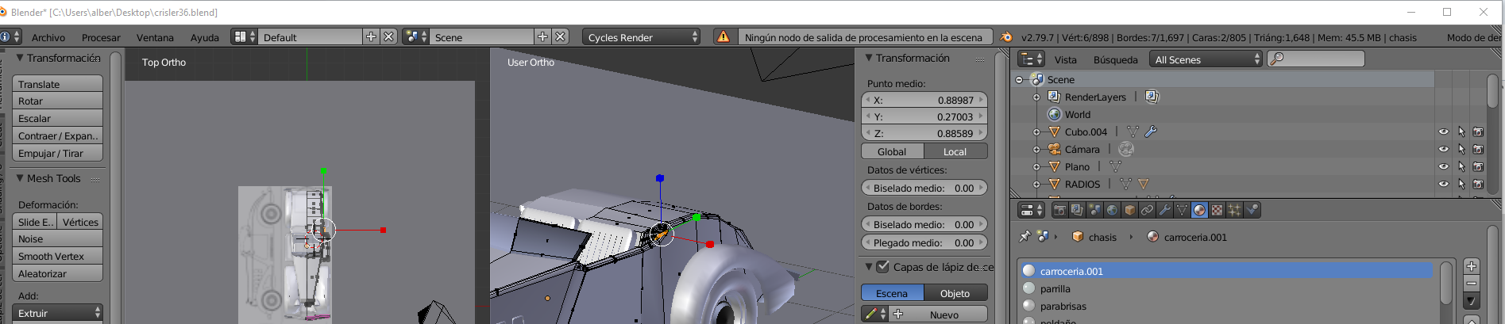Toggle Plano selectability arrow
The width and height of the screenshot is (1505, 324).
coord(1461,166)
